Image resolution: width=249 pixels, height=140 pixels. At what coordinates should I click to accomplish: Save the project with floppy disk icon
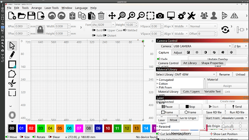(x=31, y=16)
